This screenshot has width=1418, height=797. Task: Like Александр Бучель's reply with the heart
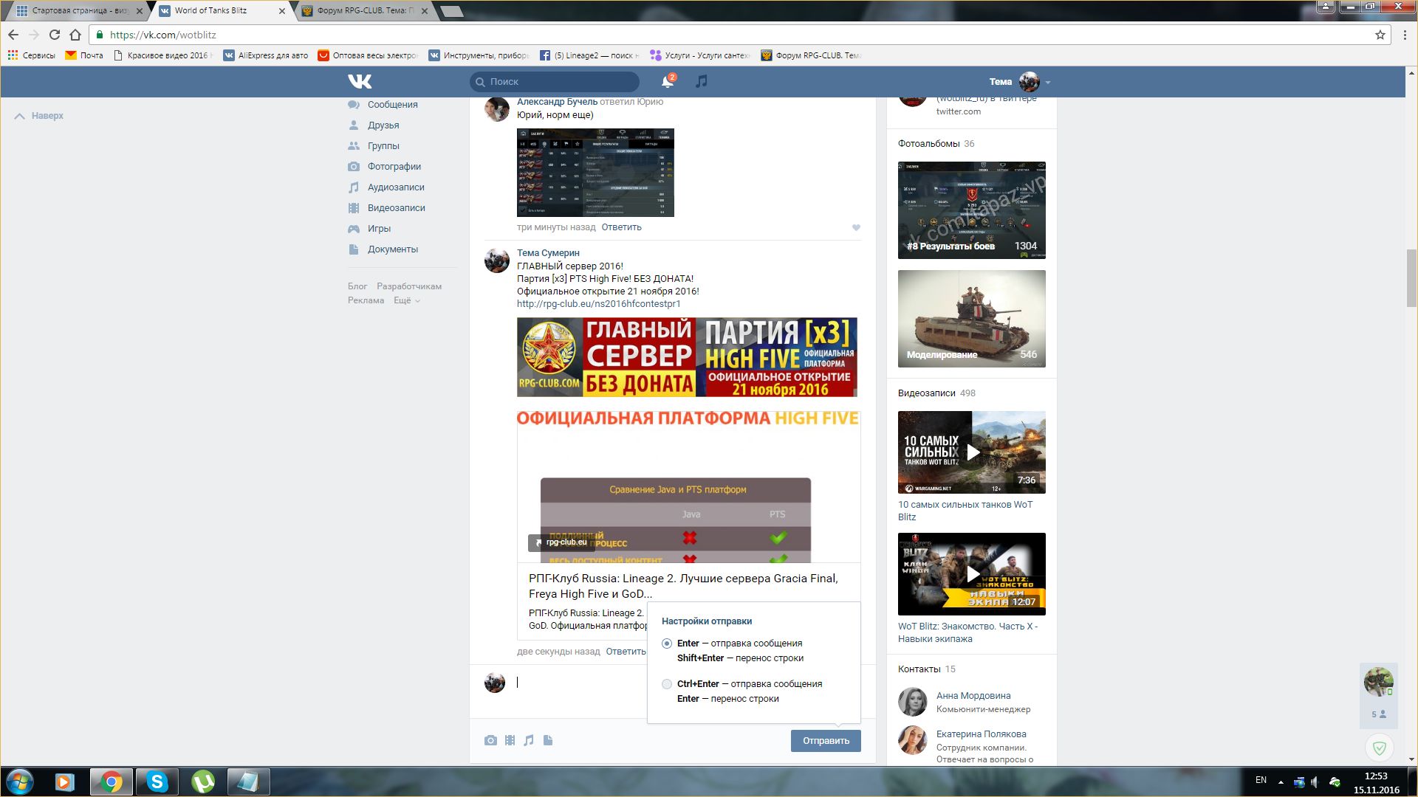tap(856, 227)
